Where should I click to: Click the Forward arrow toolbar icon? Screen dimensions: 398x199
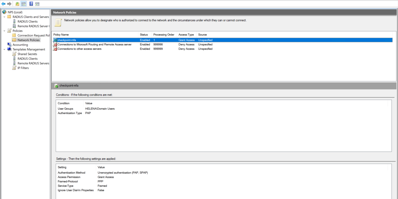click(9, 4)
